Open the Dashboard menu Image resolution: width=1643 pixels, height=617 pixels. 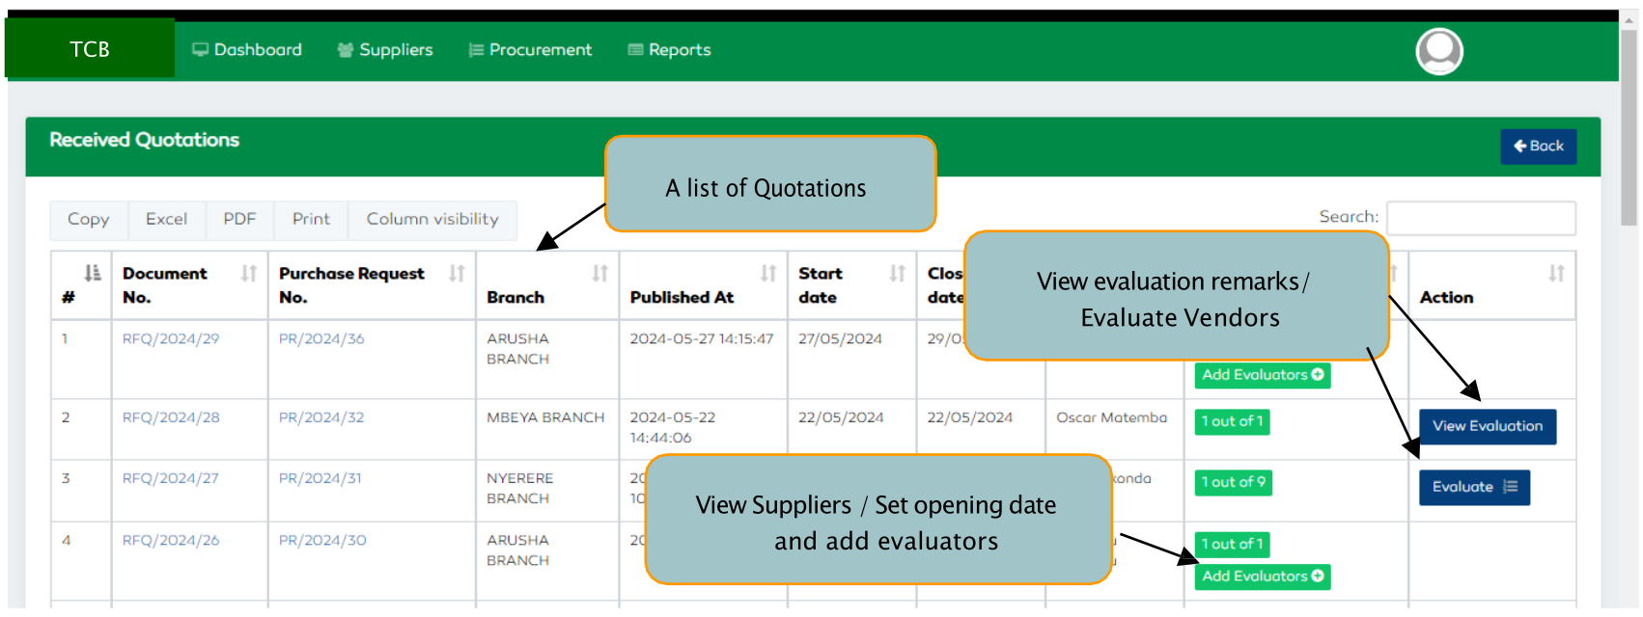(x=247, y=50)
